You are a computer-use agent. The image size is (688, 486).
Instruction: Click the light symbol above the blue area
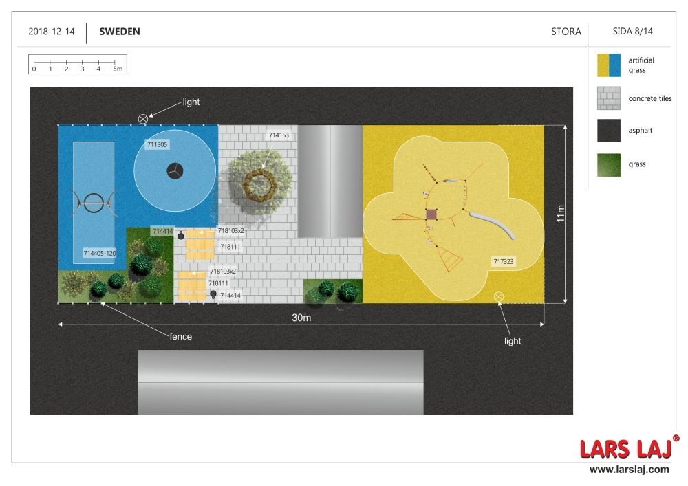143,118
